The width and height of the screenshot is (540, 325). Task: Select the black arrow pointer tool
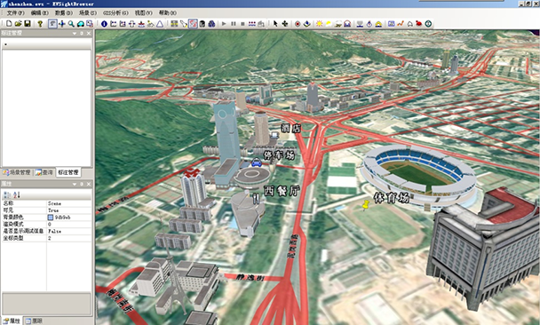coord(275,23)
